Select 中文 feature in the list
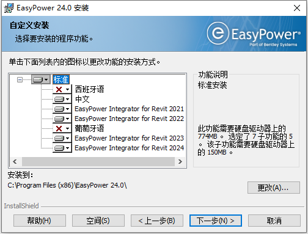Viewport: 308px width, 234px height. [x=82, y=99]
